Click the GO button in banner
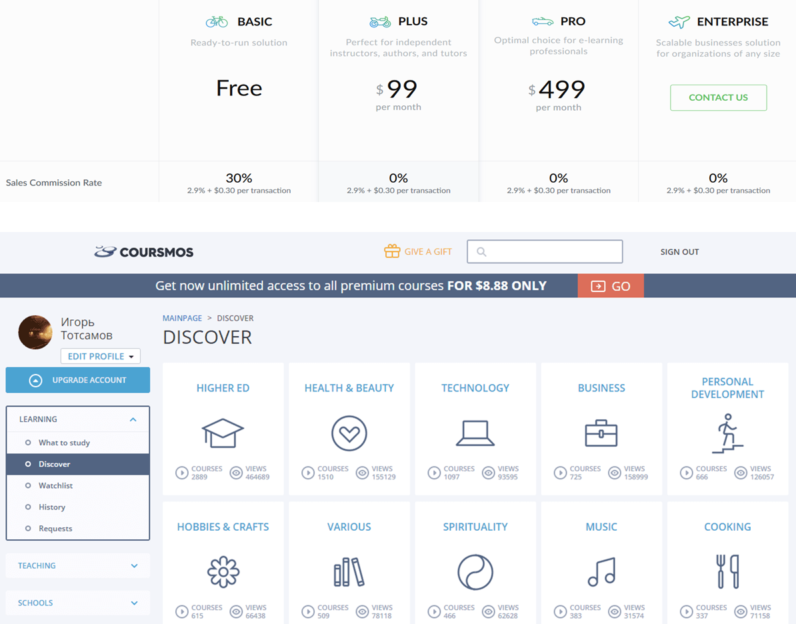The width and height of the screenshot is (796, 624). [611, 286]
